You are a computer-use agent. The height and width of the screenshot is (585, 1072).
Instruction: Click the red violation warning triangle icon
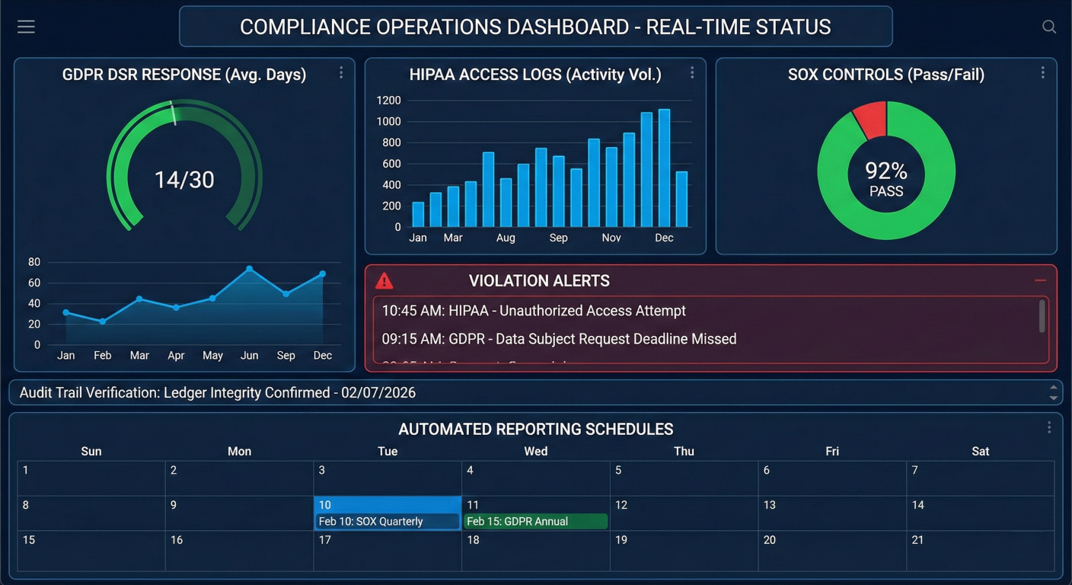384,281
